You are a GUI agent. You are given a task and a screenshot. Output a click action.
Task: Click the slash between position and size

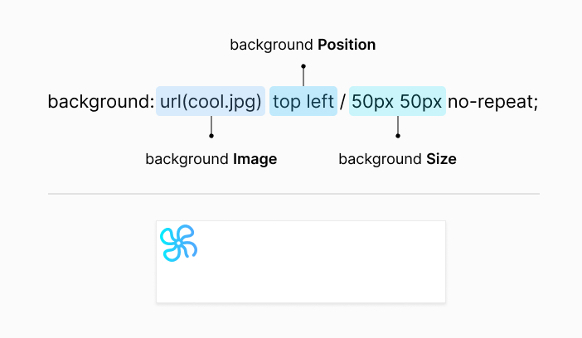(x=343, y=102)
